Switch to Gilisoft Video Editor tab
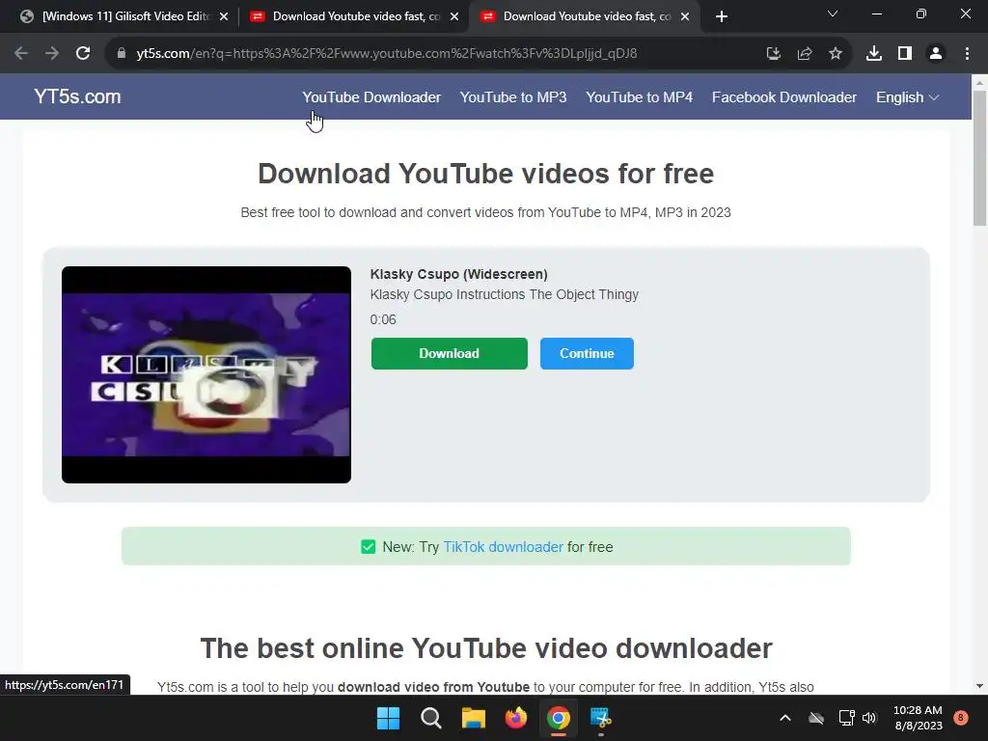Screen dimensions: 988x741 pos(123,16)
